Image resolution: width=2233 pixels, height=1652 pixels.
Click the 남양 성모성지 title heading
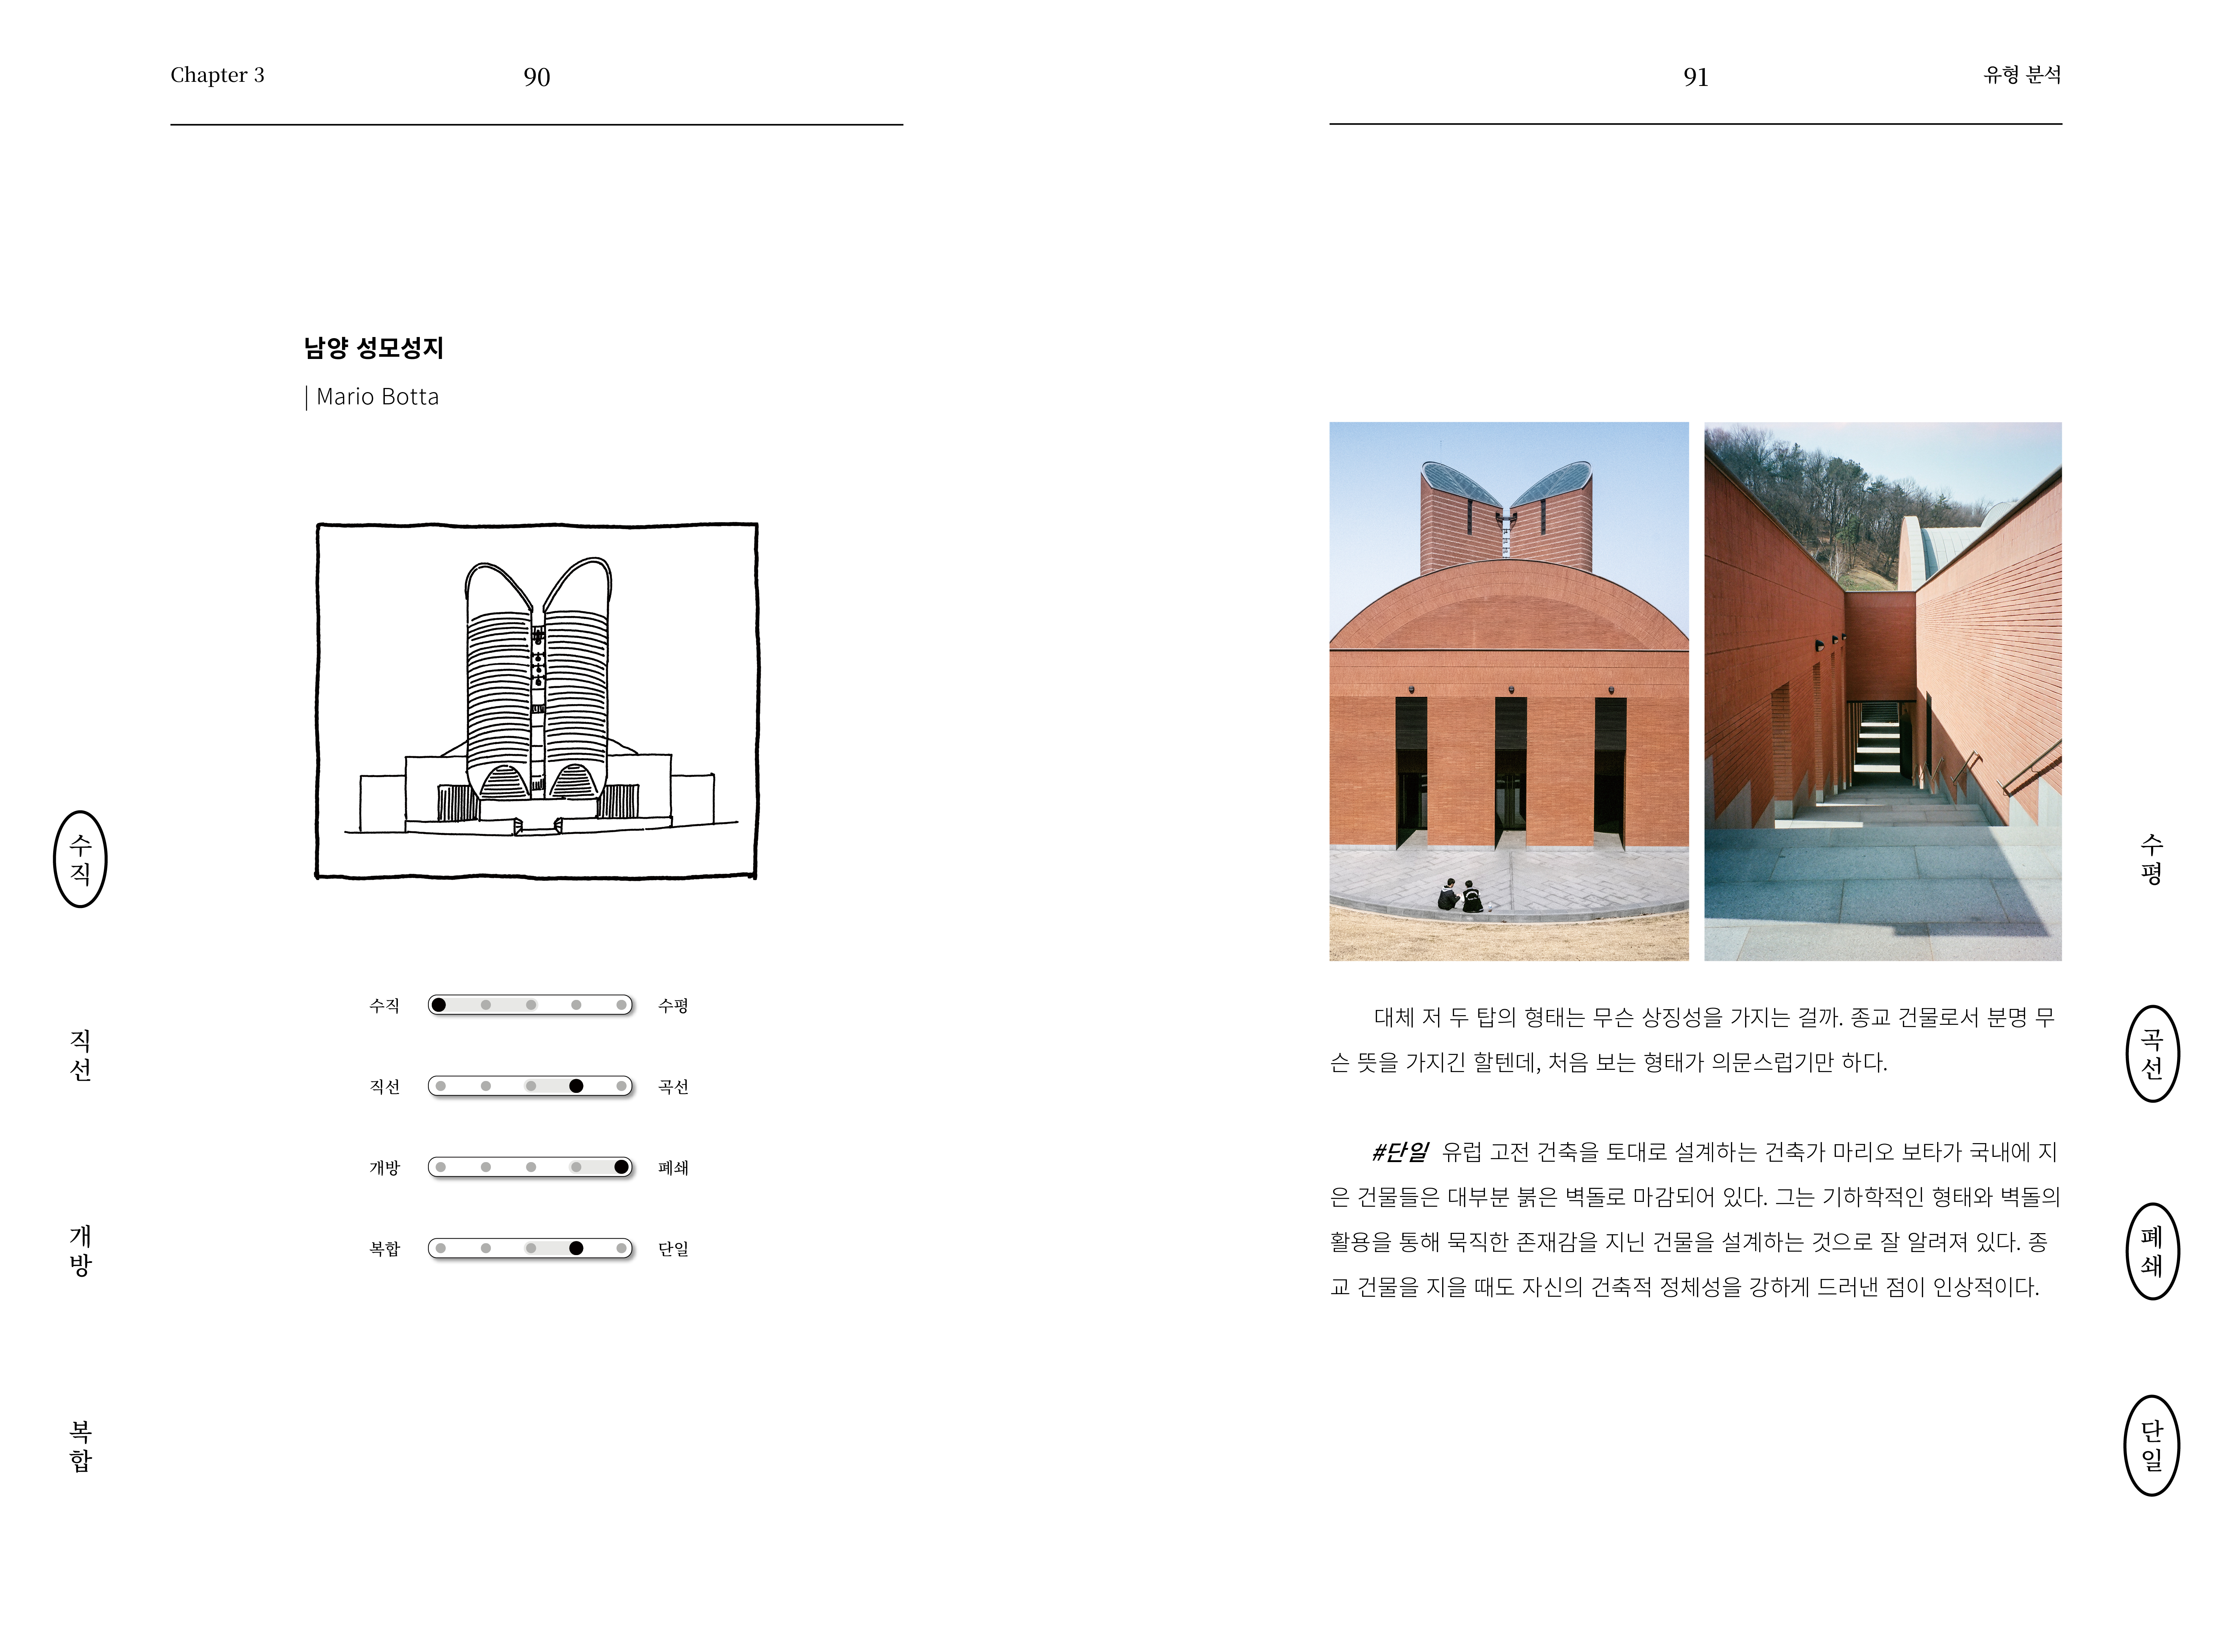click(373, 348)
